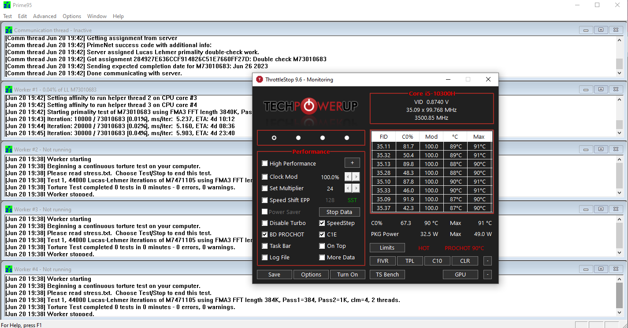Click scroll-down arrow in Communication thread window
Viewport: 628px width, 328px height.
619,73
